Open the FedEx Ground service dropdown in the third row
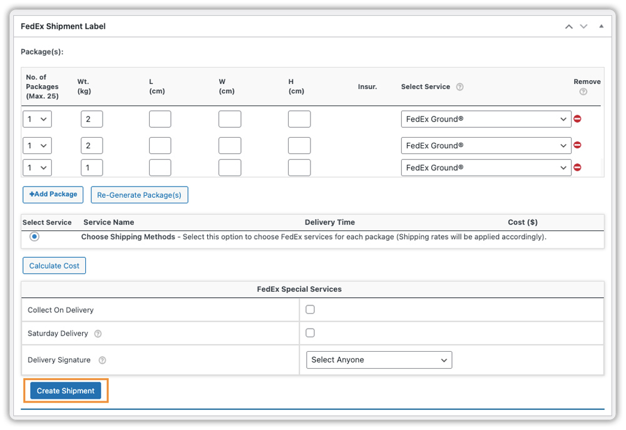Viewport: 626px width, 430px height. pos(486,168)
